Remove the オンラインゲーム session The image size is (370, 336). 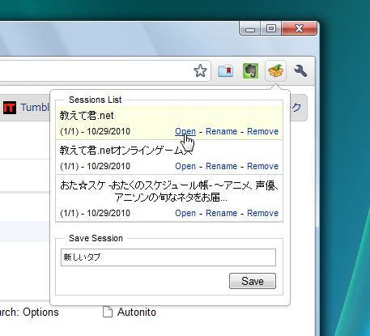coord(262,166)
